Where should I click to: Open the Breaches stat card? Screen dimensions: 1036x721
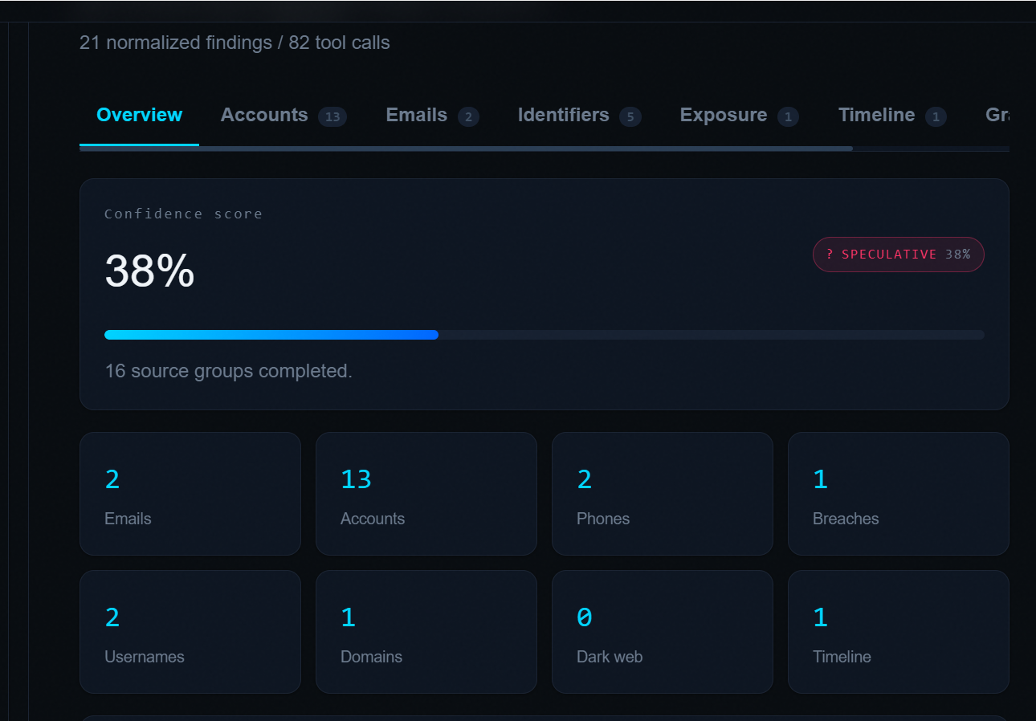[899, 494]
